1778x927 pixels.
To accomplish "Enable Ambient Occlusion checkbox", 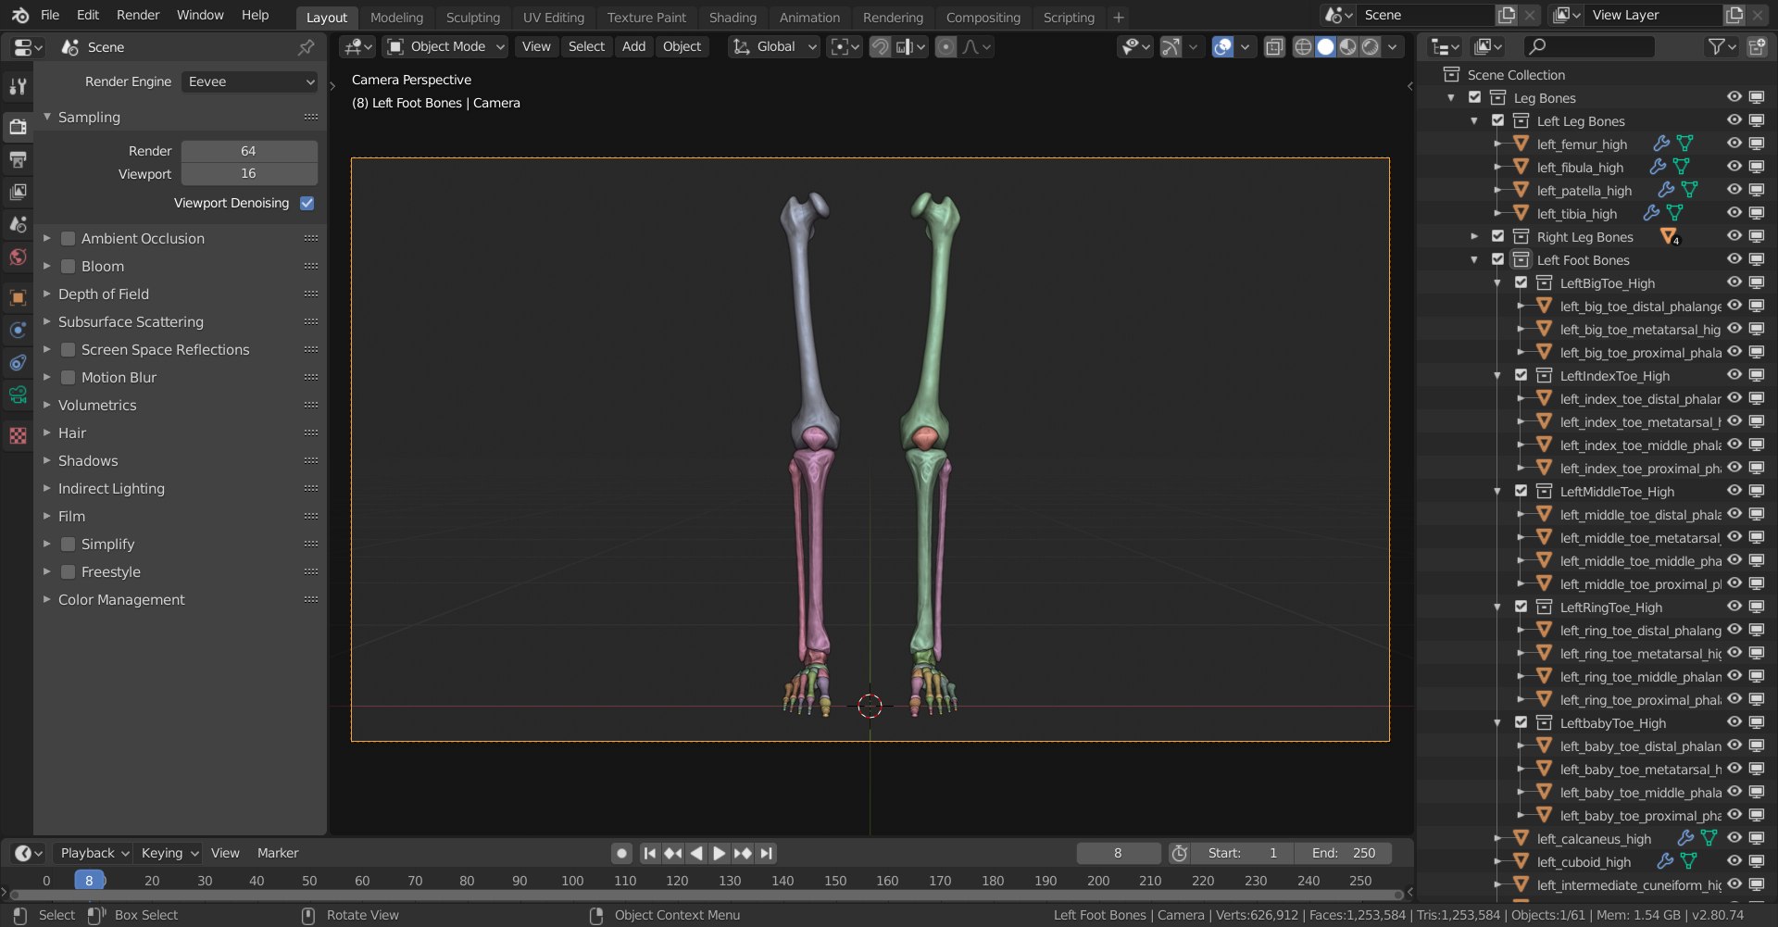I will (68, 238).
